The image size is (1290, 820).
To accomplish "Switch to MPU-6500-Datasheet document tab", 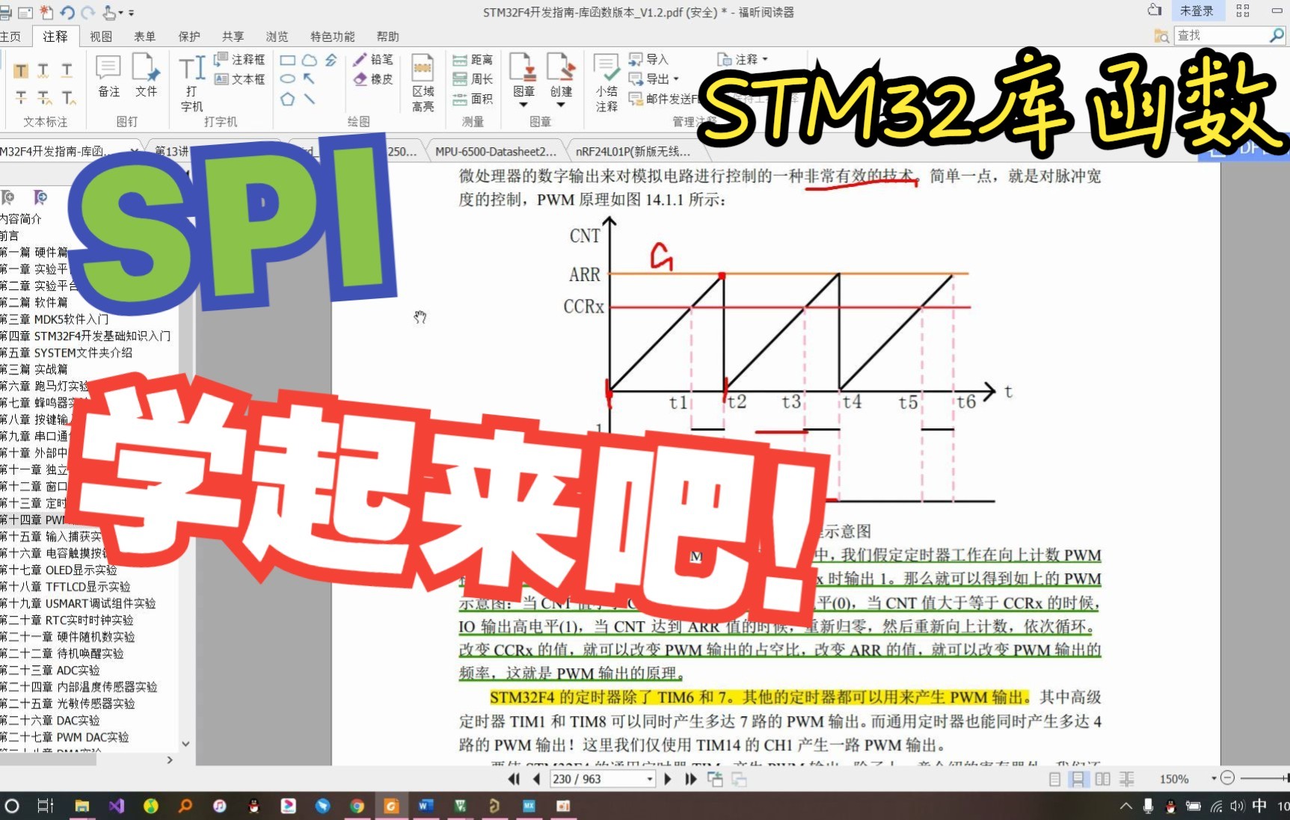I will tap(496, 152).
